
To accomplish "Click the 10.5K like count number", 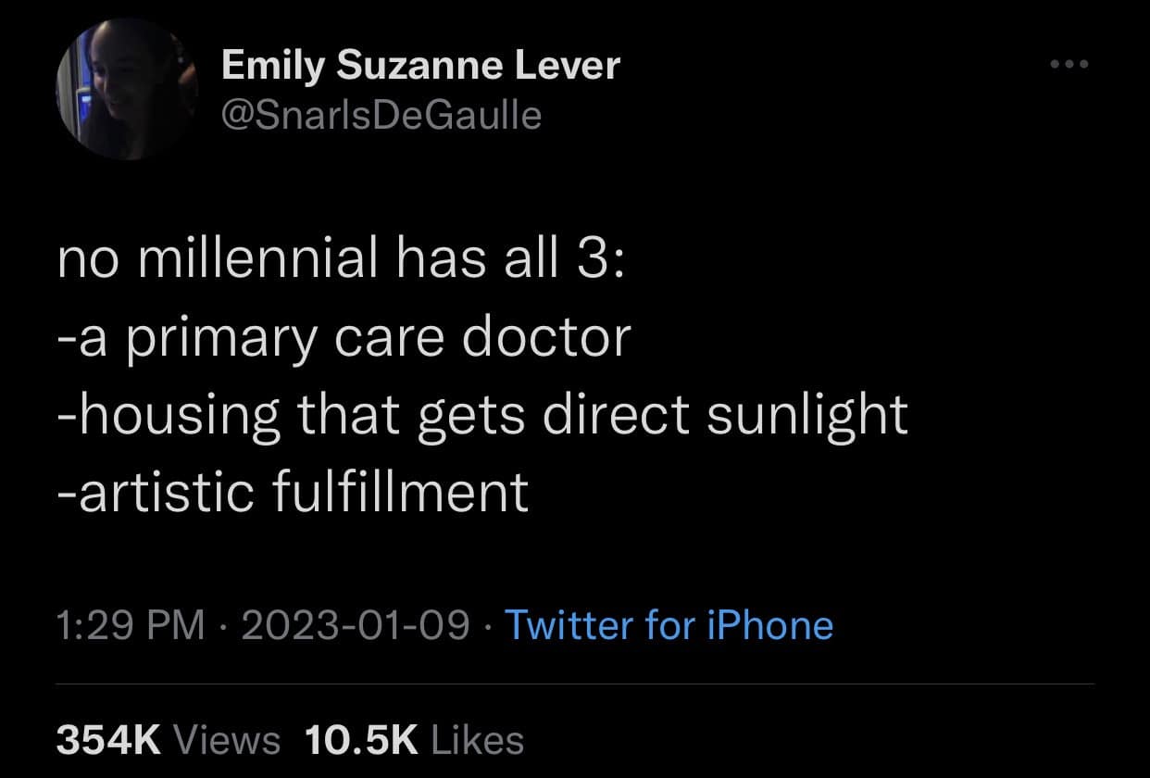I will point(361,739).
